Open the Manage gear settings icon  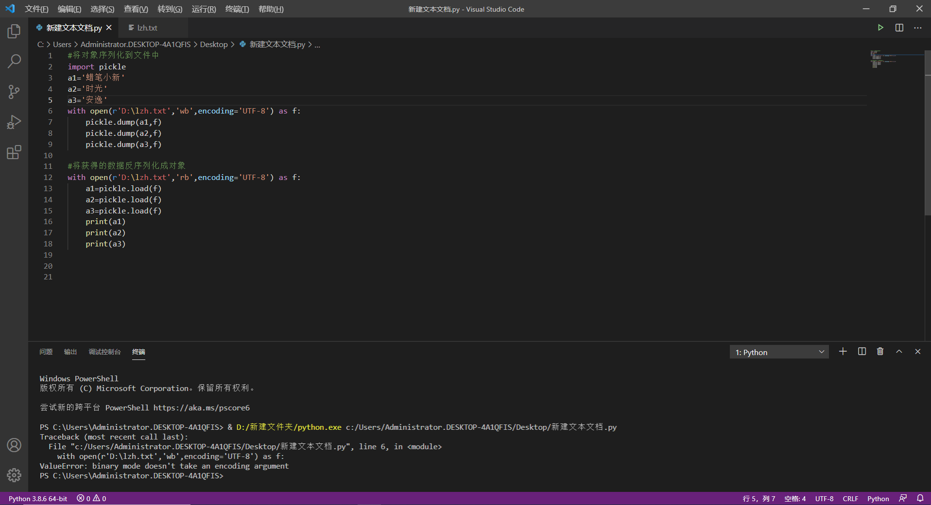[14, 475]
